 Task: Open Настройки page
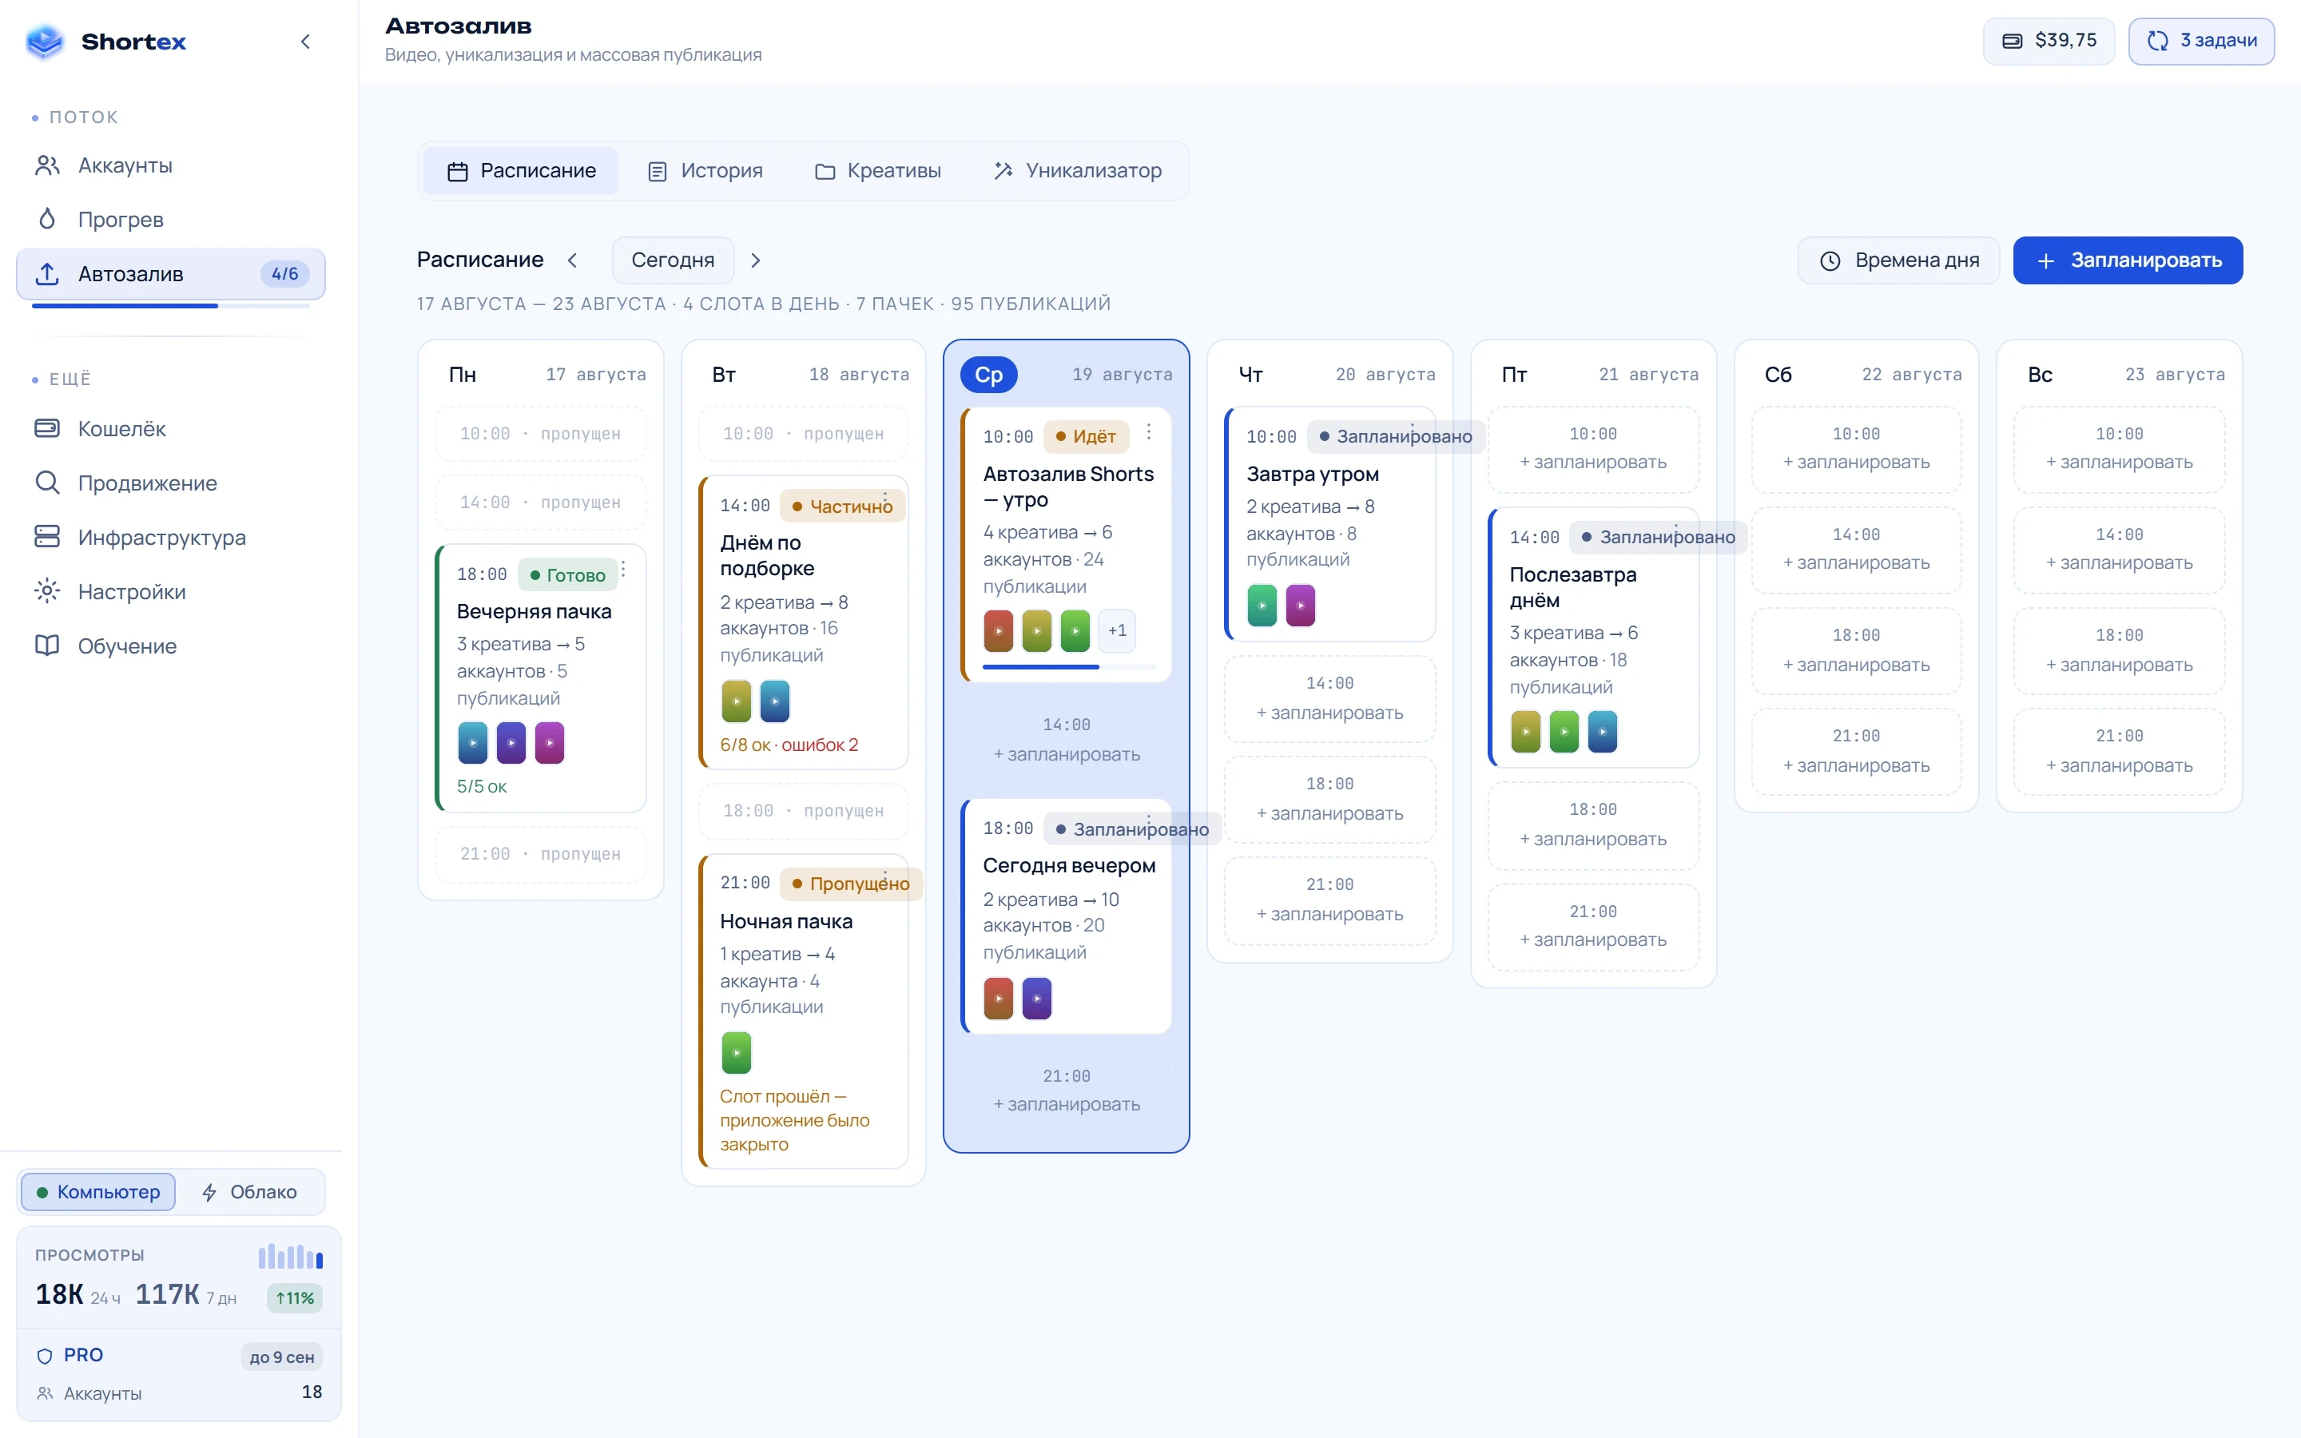pyautogui.click(x=171, y=591)
